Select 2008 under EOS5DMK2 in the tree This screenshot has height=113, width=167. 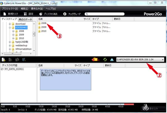coord(21,31)
